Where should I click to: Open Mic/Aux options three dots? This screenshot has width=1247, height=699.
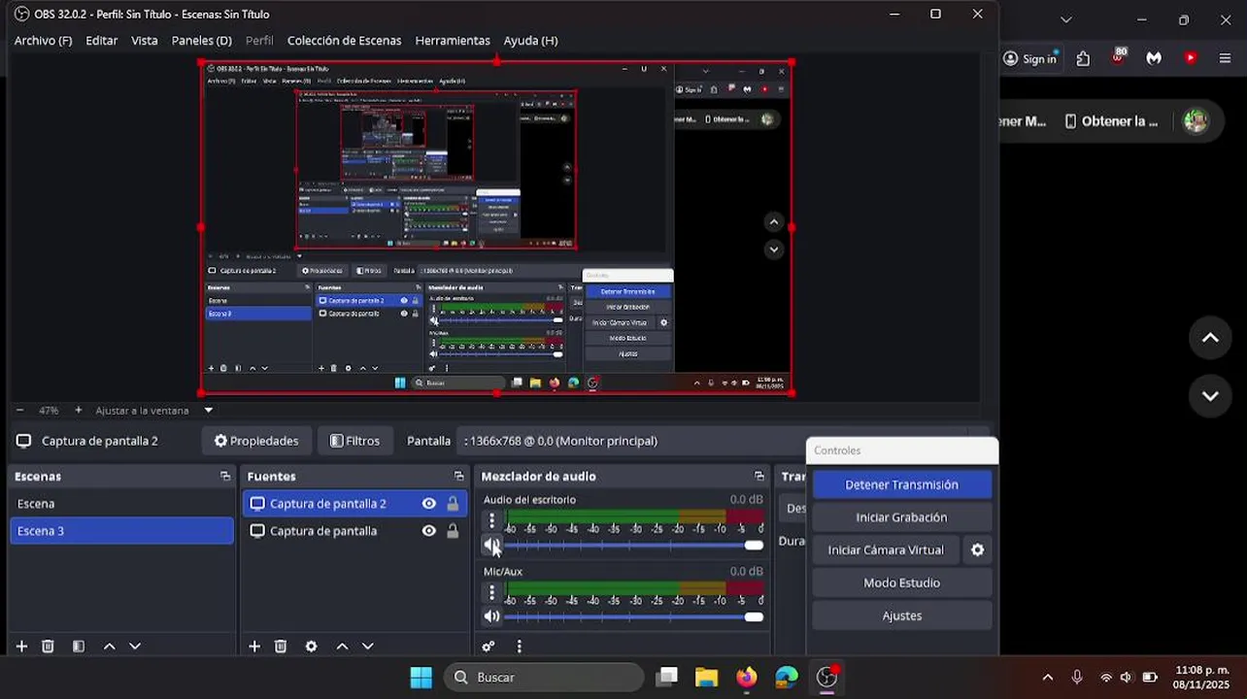tap(491, 592)
